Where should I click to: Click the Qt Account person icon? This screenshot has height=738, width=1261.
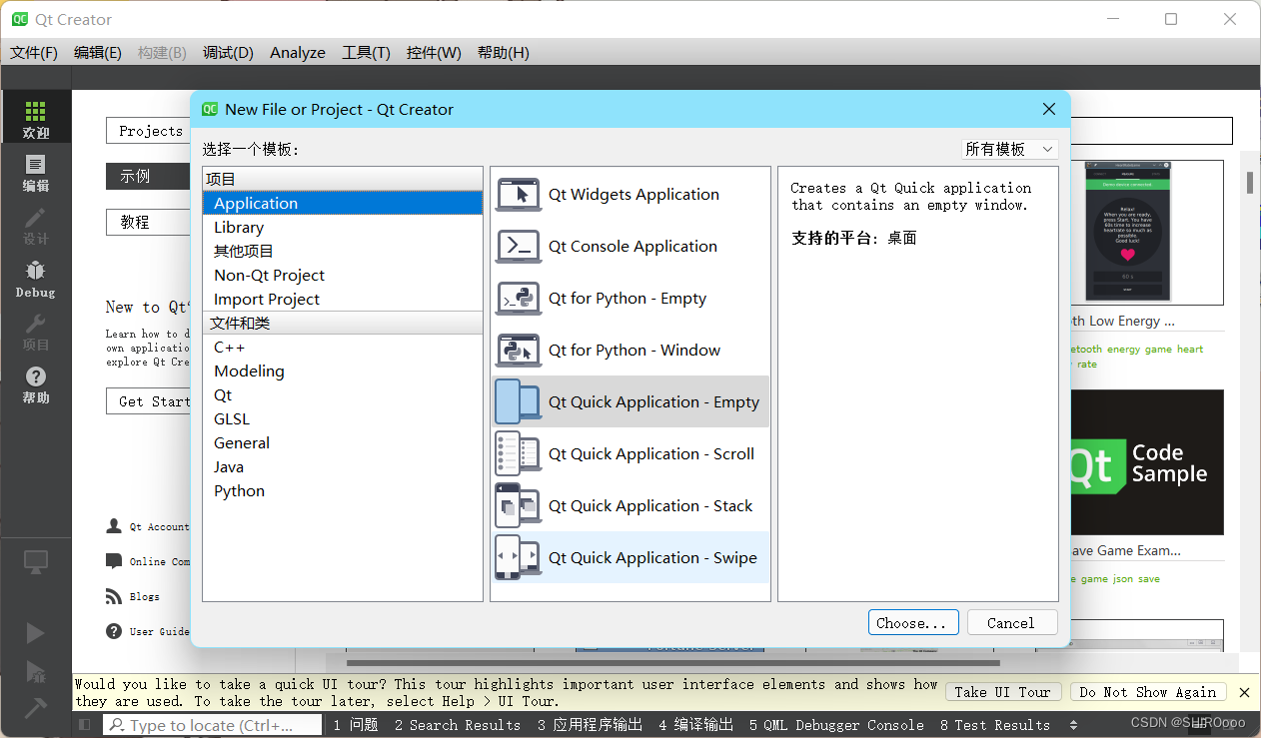coord(114,526)
